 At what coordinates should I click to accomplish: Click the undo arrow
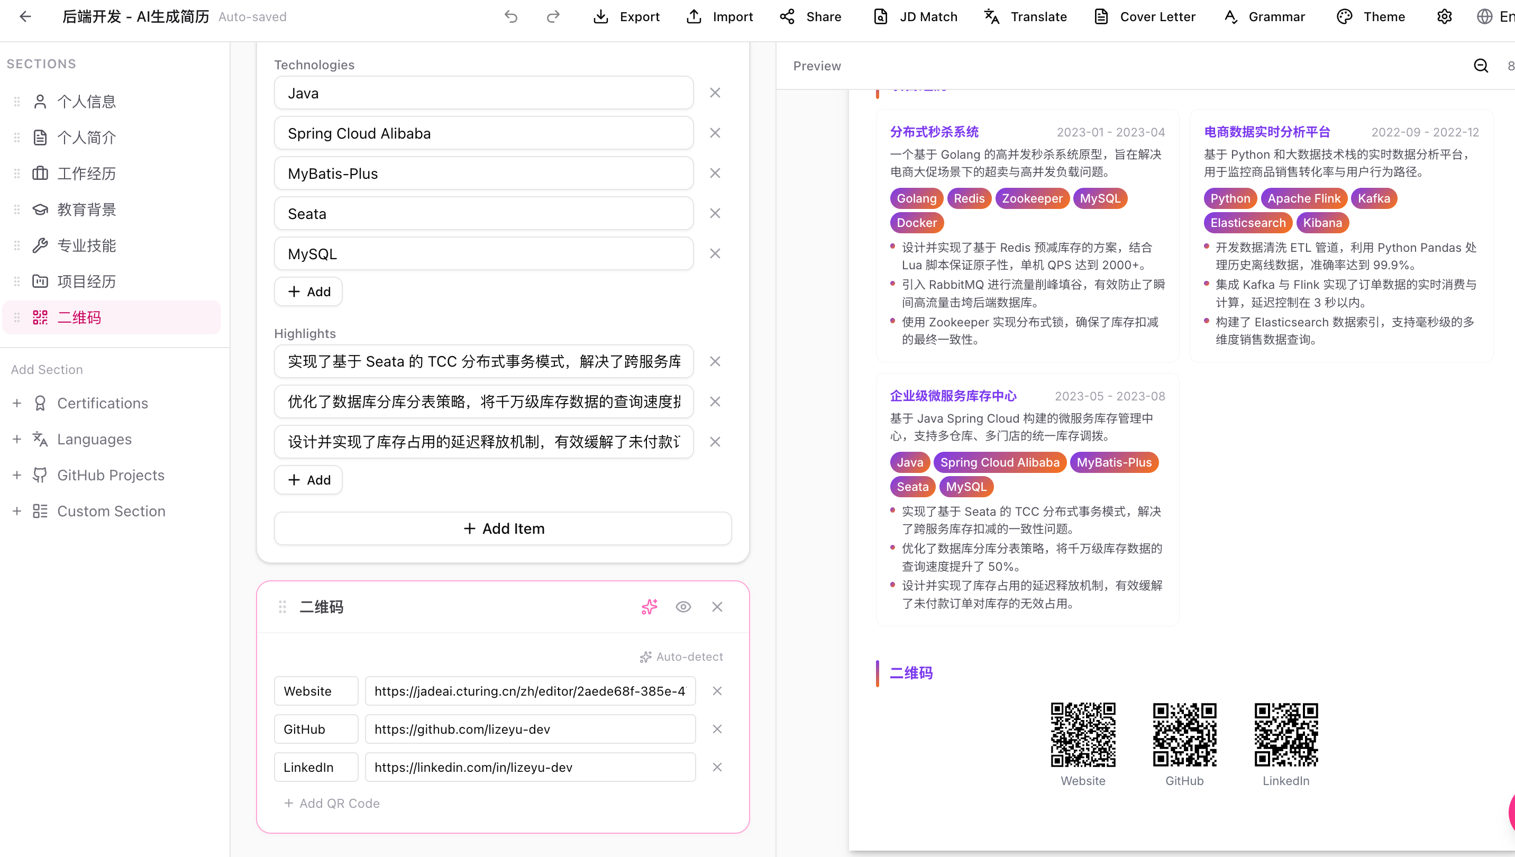click(511, 16)
